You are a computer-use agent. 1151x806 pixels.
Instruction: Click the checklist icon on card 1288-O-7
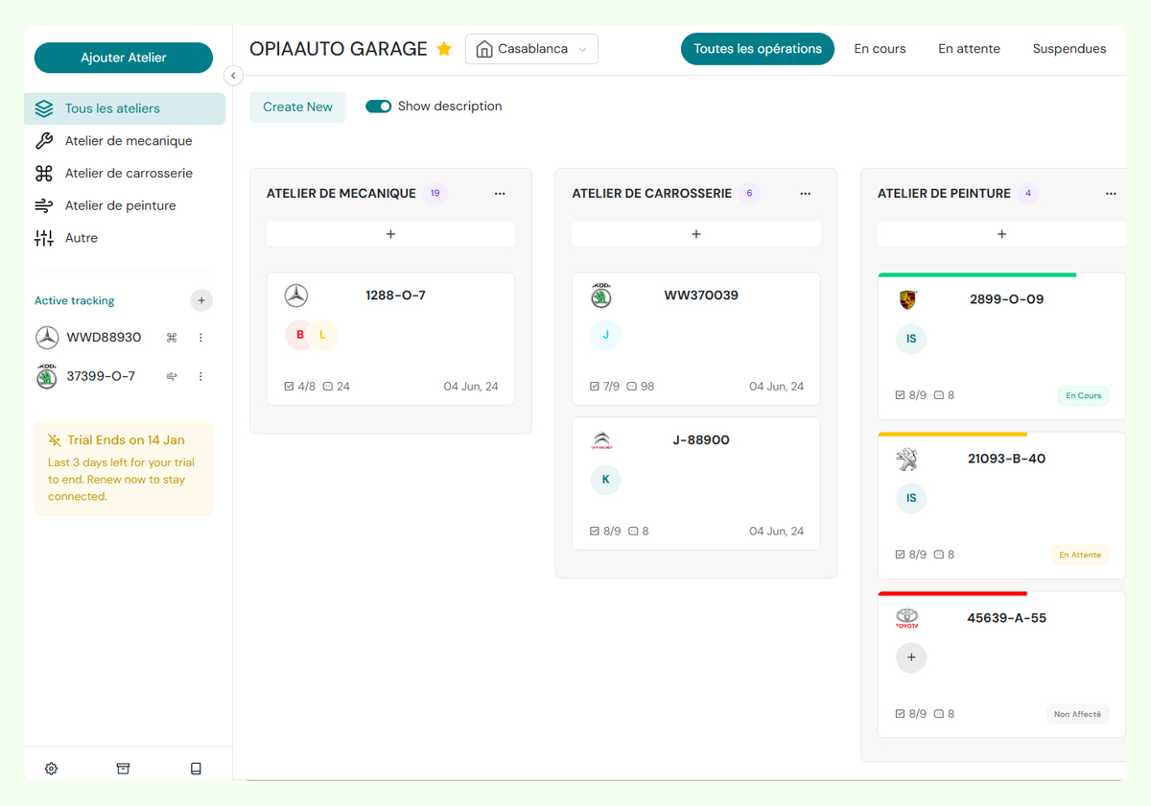[x=290, y=387]
